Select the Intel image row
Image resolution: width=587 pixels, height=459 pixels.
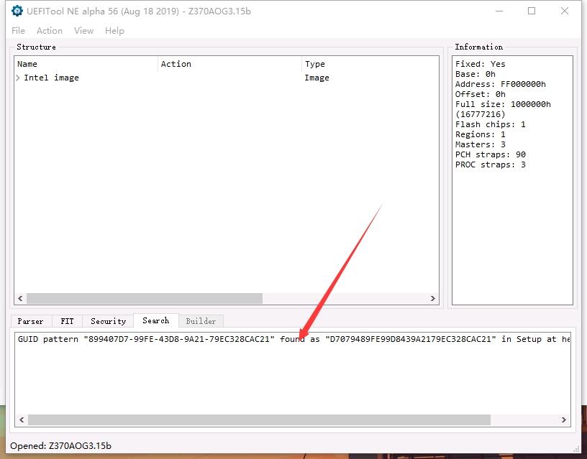[227, 78]
